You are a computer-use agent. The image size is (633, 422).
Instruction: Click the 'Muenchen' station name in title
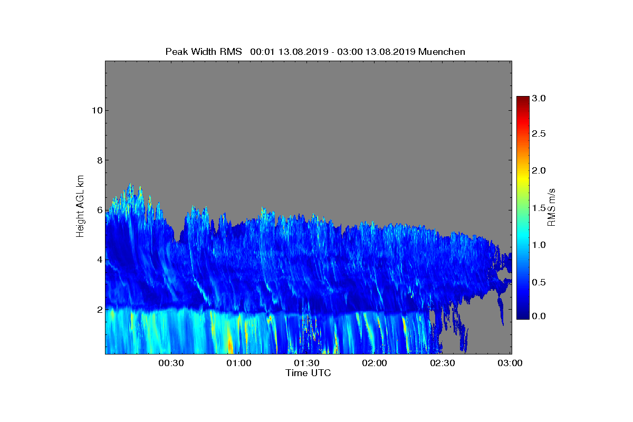pos(442,52)
